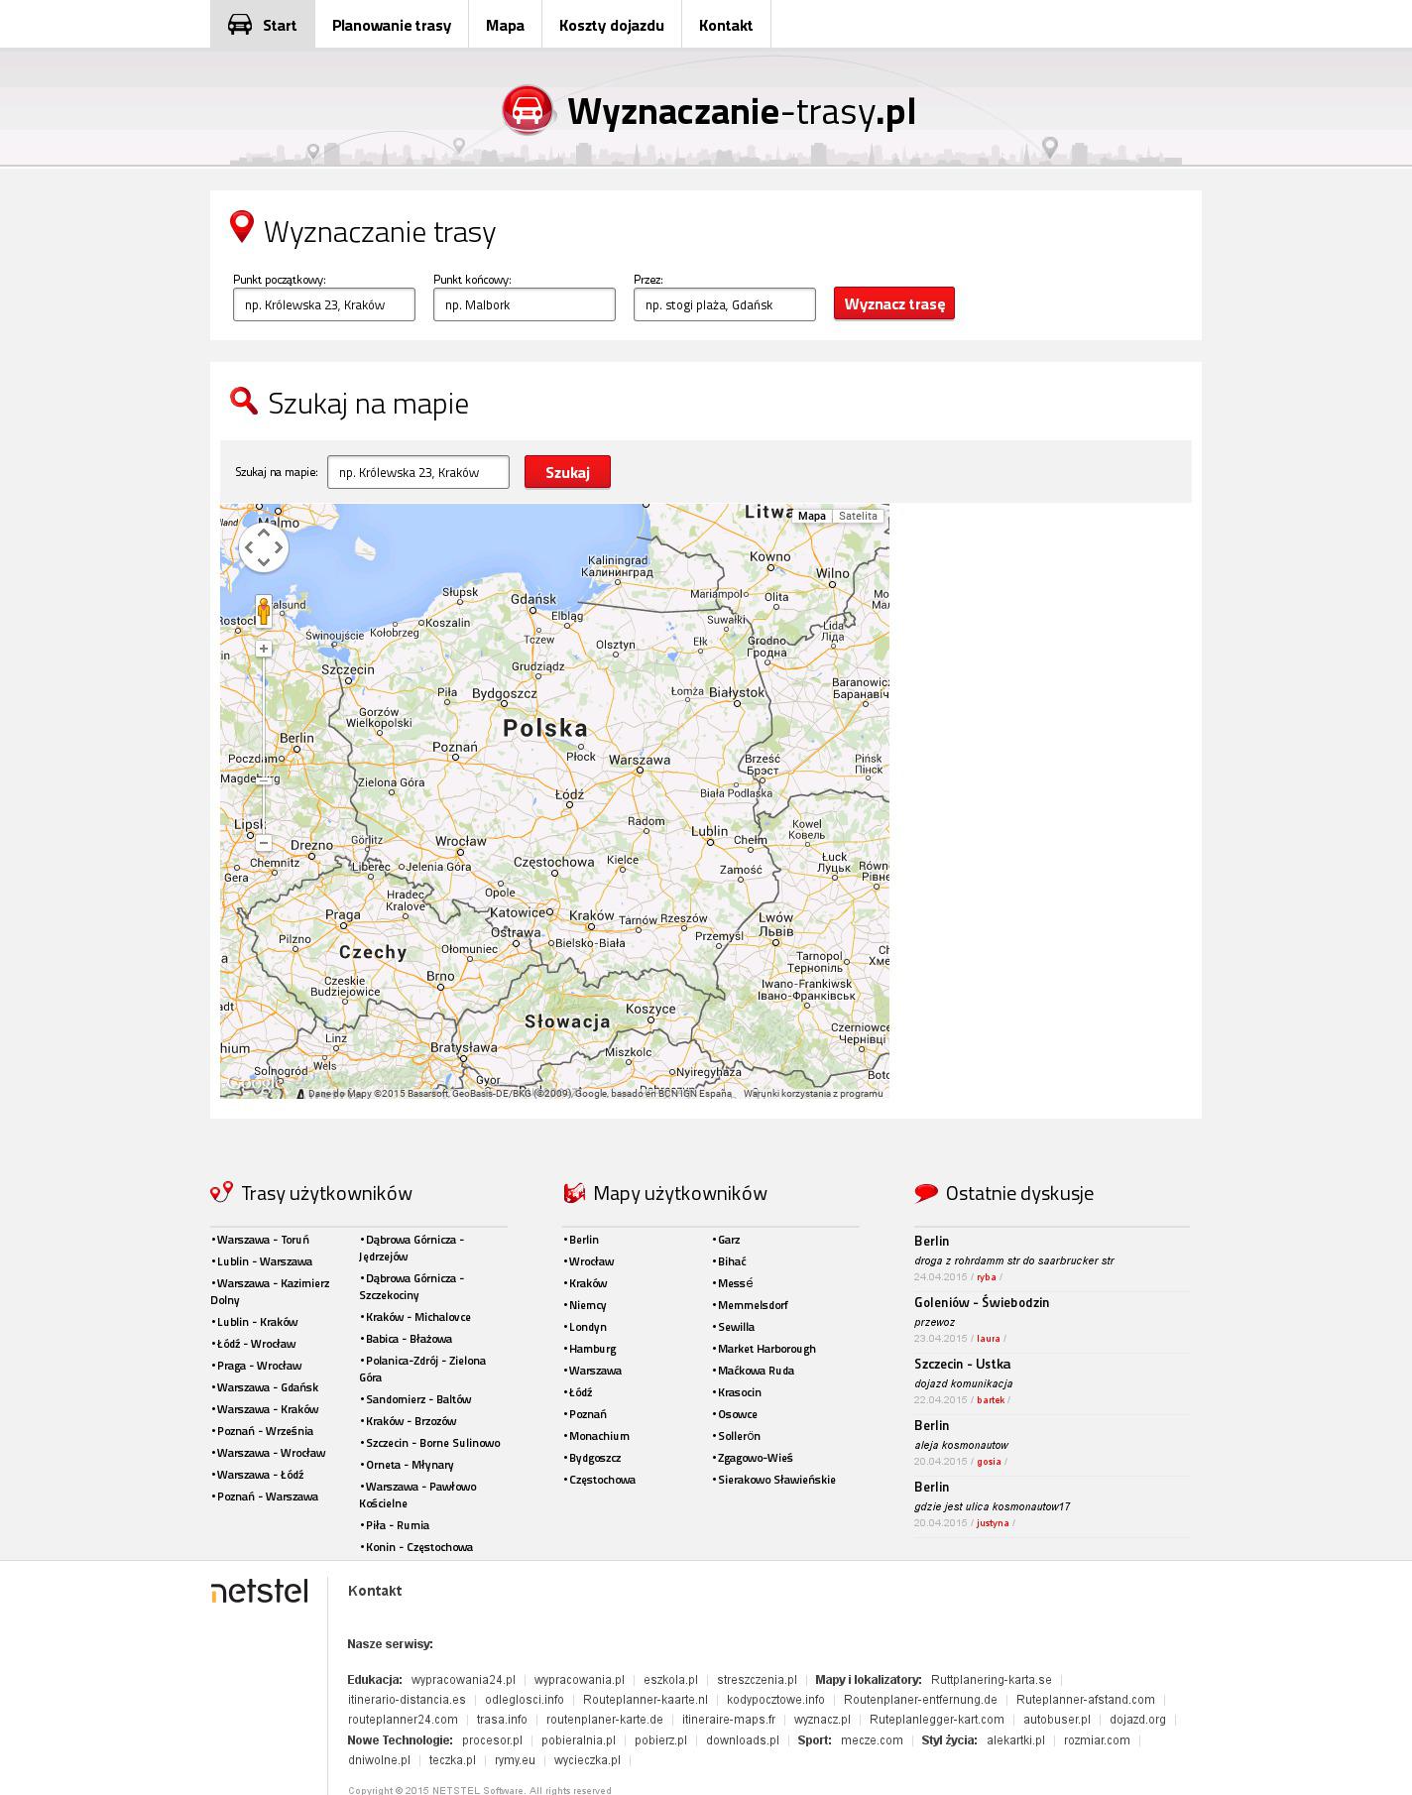Go to the Start tab with car icon
This screenshot has height=1795, width=1412.
click(263, 25)
